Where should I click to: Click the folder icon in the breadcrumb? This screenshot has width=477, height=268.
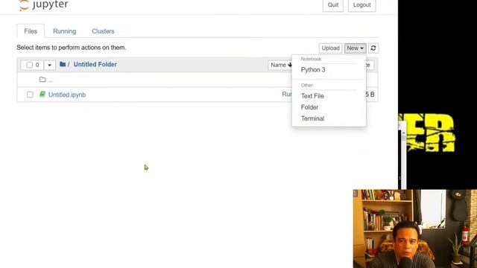(x=63, y=64)
